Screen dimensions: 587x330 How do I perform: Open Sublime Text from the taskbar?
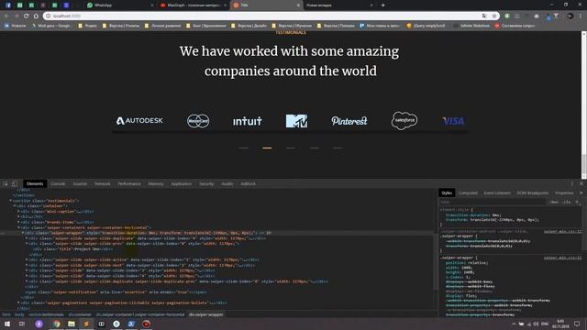[x=86, y=324]
